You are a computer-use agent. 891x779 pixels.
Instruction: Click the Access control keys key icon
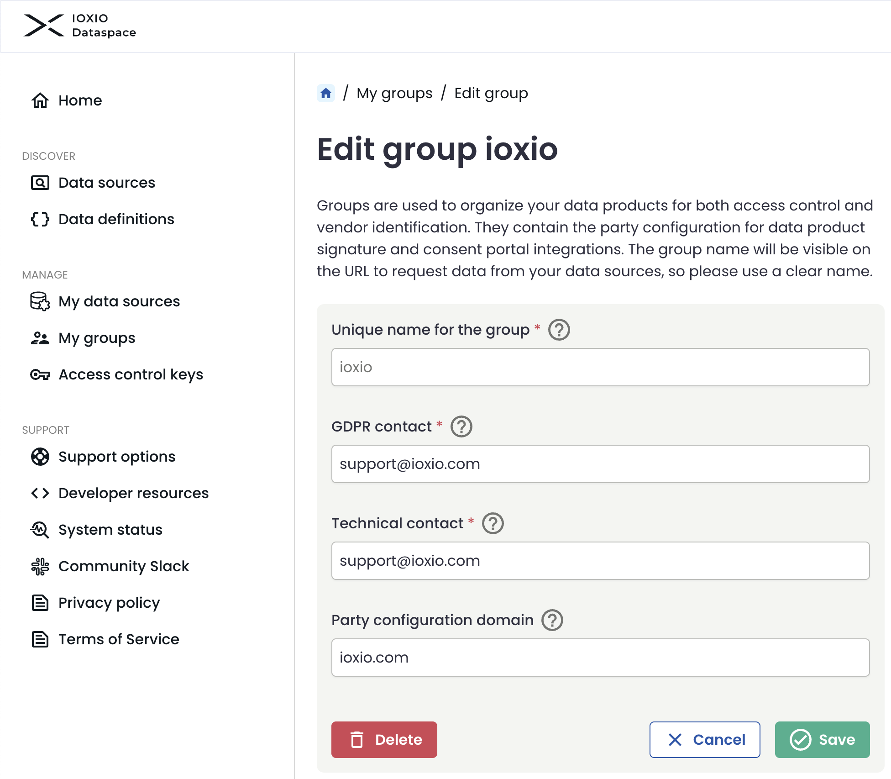pos(40,374)
